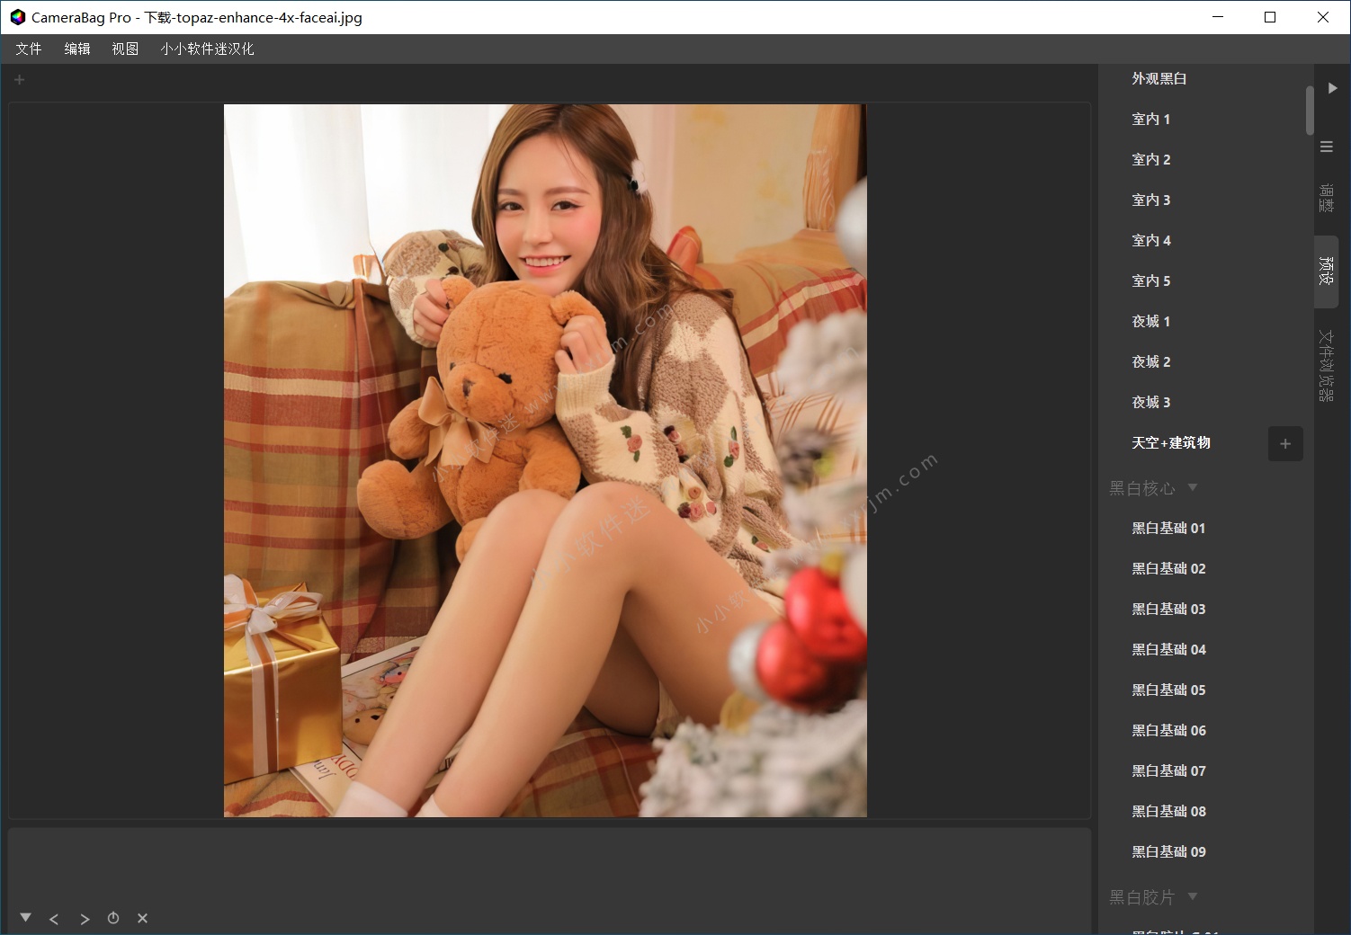Remove adjustments with the bottom X icon
This screenshot has height=935, width=1351.
pos(142,918)
